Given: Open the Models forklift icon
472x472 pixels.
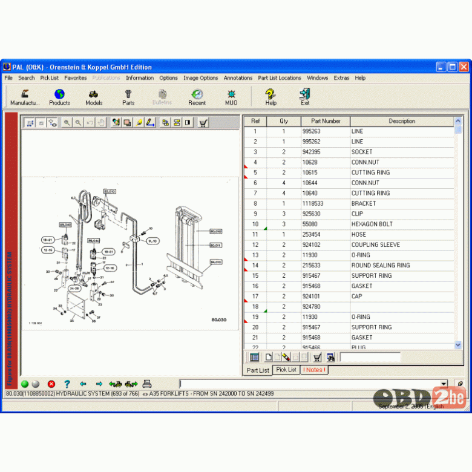Looking at the screenshot, I should pos(94,97).
